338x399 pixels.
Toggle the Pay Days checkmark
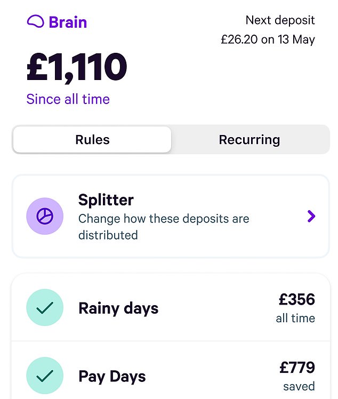click(45, 376)
